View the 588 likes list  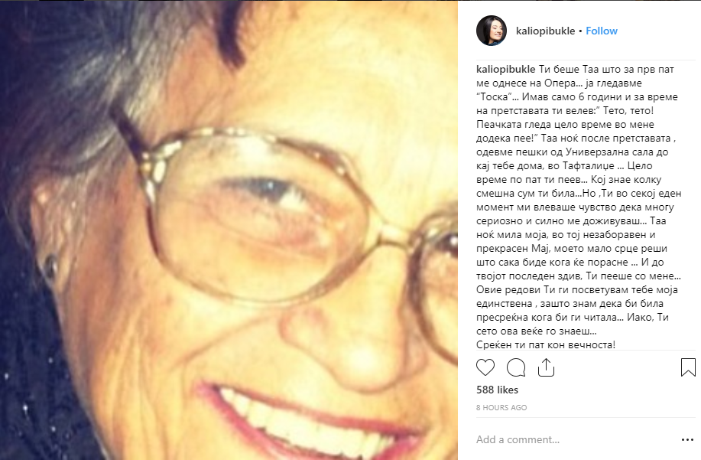497,390
